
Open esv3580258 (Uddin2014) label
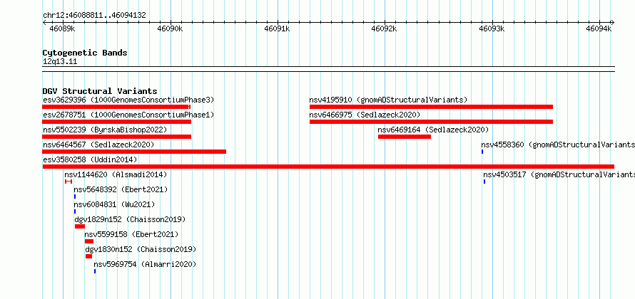point(90,159)
